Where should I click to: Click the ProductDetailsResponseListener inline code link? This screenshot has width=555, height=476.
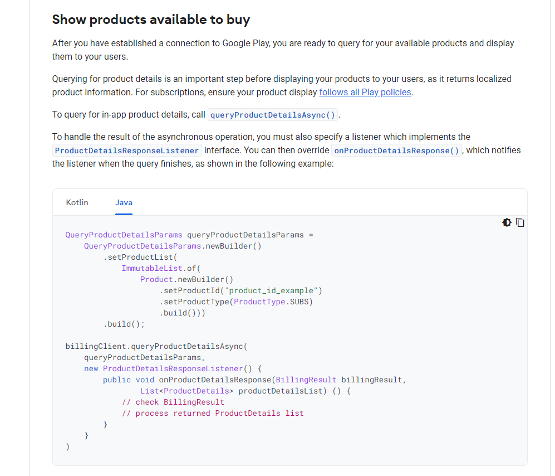pyautogui.click(x=127, y=150)
